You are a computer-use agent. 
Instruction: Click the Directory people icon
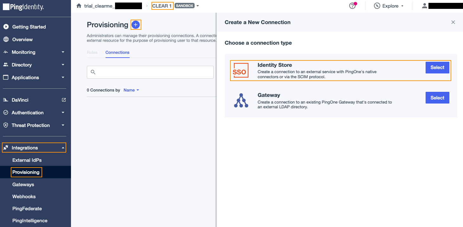6,65
